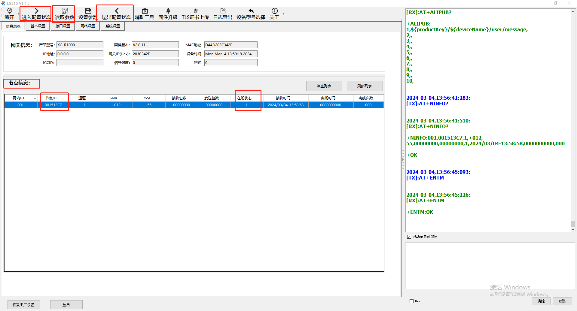
Task: Open the dropdown arrow beside 断开
Action: pyautogui.click(x=18, y=14)
